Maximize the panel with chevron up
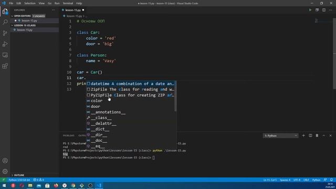336x189 pixels. pyautogui.click(x=324, y=135)
